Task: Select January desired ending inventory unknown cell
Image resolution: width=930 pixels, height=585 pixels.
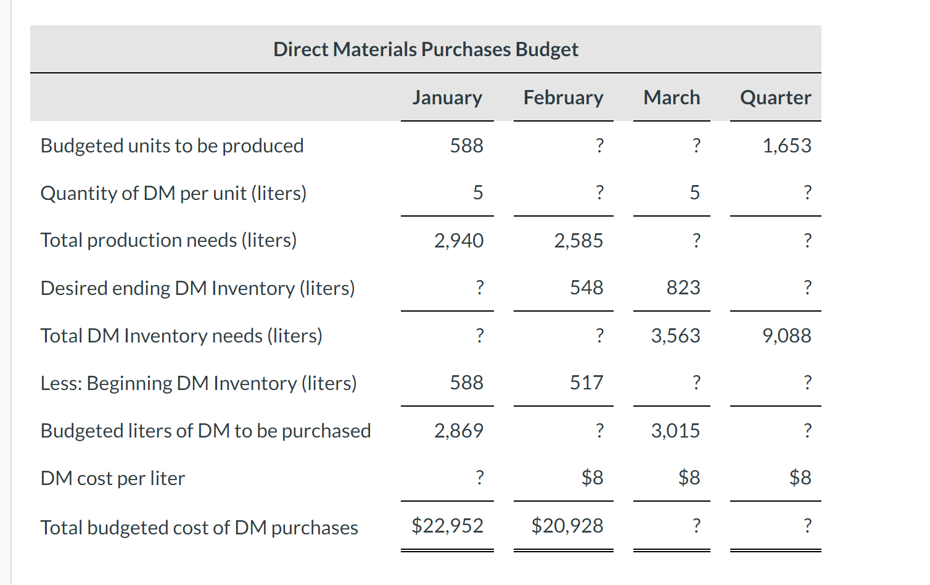Action: coord(480,288)
